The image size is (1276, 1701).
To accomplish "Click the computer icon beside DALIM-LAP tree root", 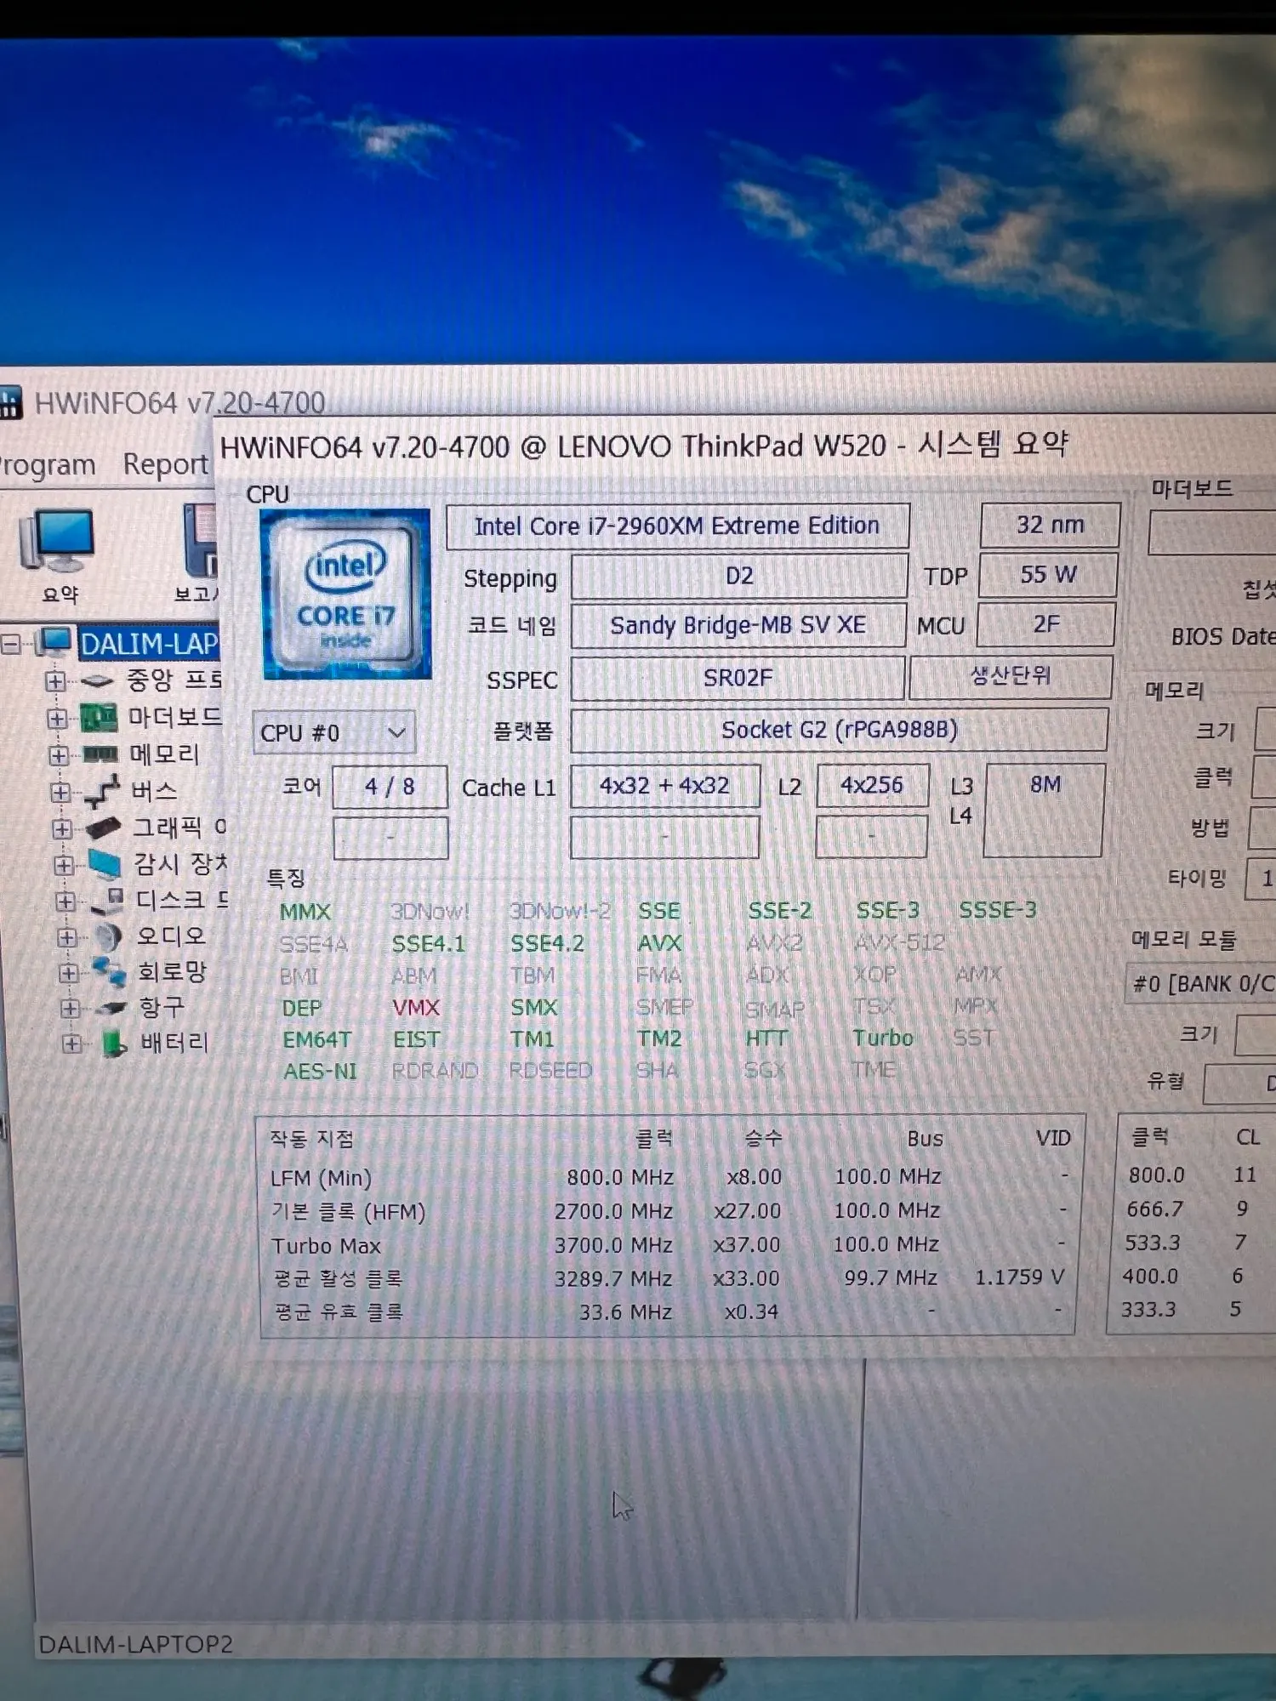I will 54,642.
